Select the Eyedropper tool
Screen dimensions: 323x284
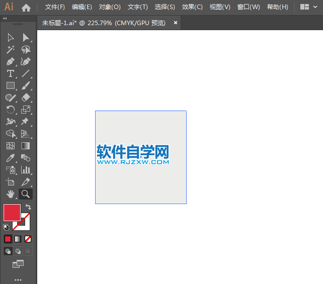(x=11, y=158)
